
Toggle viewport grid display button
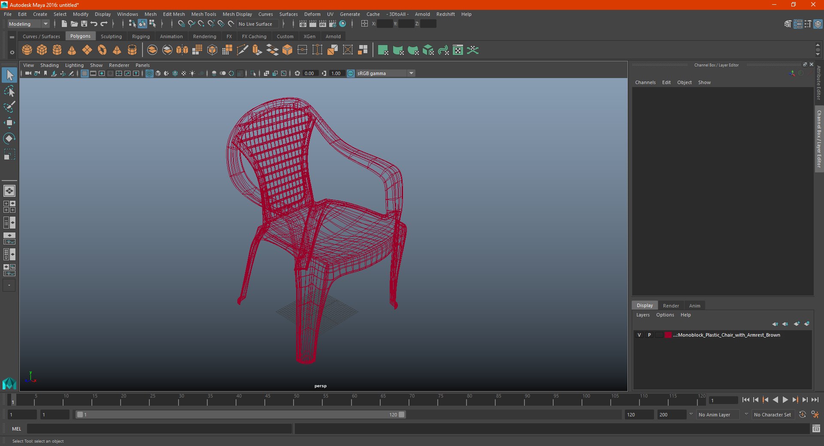point(85,73)
